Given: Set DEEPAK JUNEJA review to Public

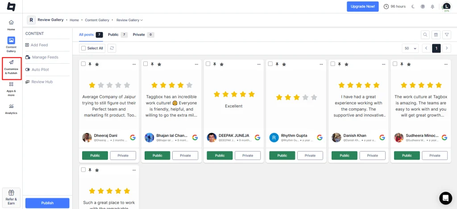Looking at the screenshot, I should point(220,156).
